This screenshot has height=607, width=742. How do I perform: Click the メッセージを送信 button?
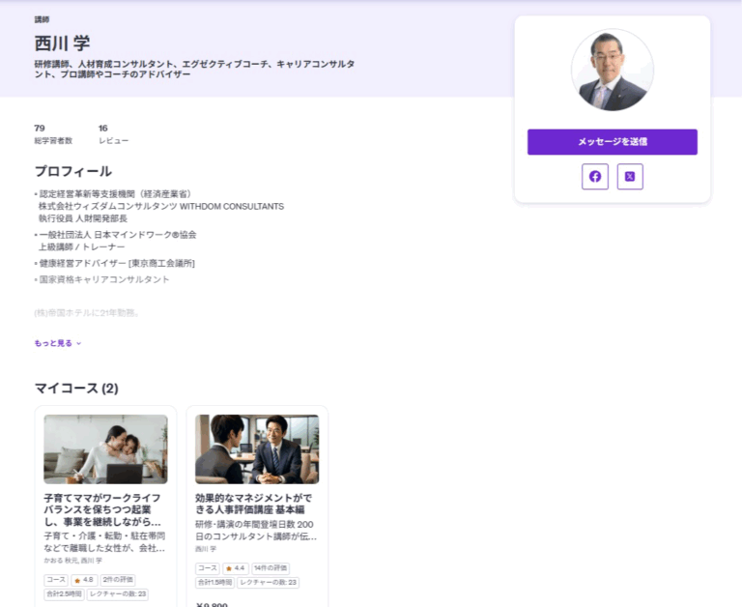tap(613, 141)
